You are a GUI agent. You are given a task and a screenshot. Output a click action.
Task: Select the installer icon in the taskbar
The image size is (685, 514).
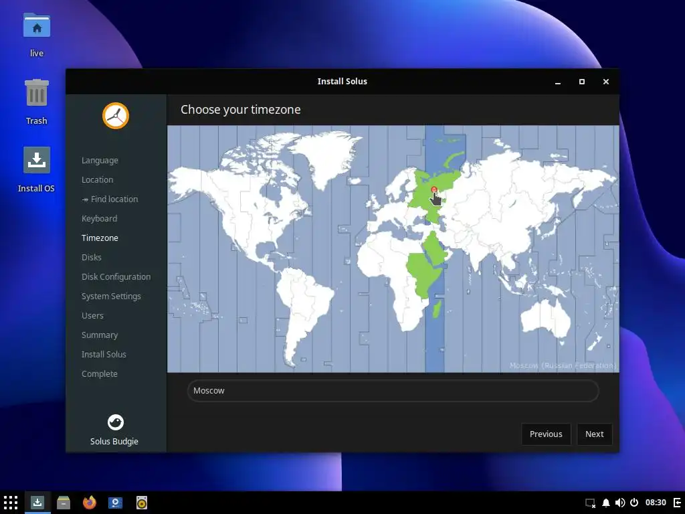pyautogui.click(x=37, y=503)
